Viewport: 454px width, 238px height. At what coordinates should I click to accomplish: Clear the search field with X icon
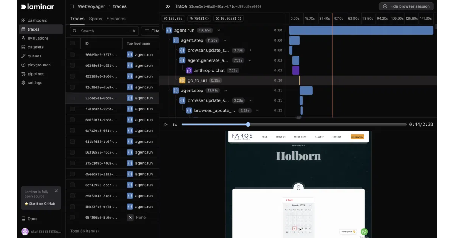134,31
